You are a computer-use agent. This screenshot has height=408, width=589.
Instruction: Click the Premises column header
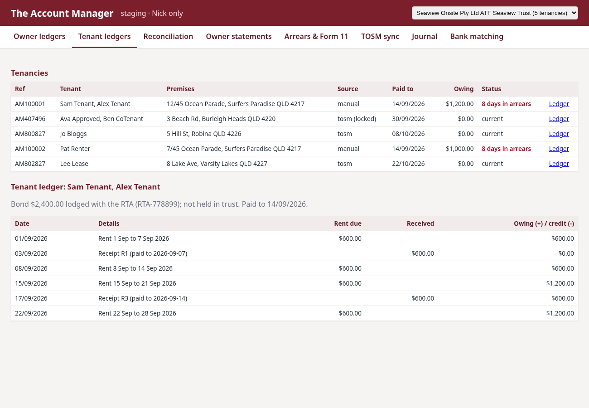point(180,89)
